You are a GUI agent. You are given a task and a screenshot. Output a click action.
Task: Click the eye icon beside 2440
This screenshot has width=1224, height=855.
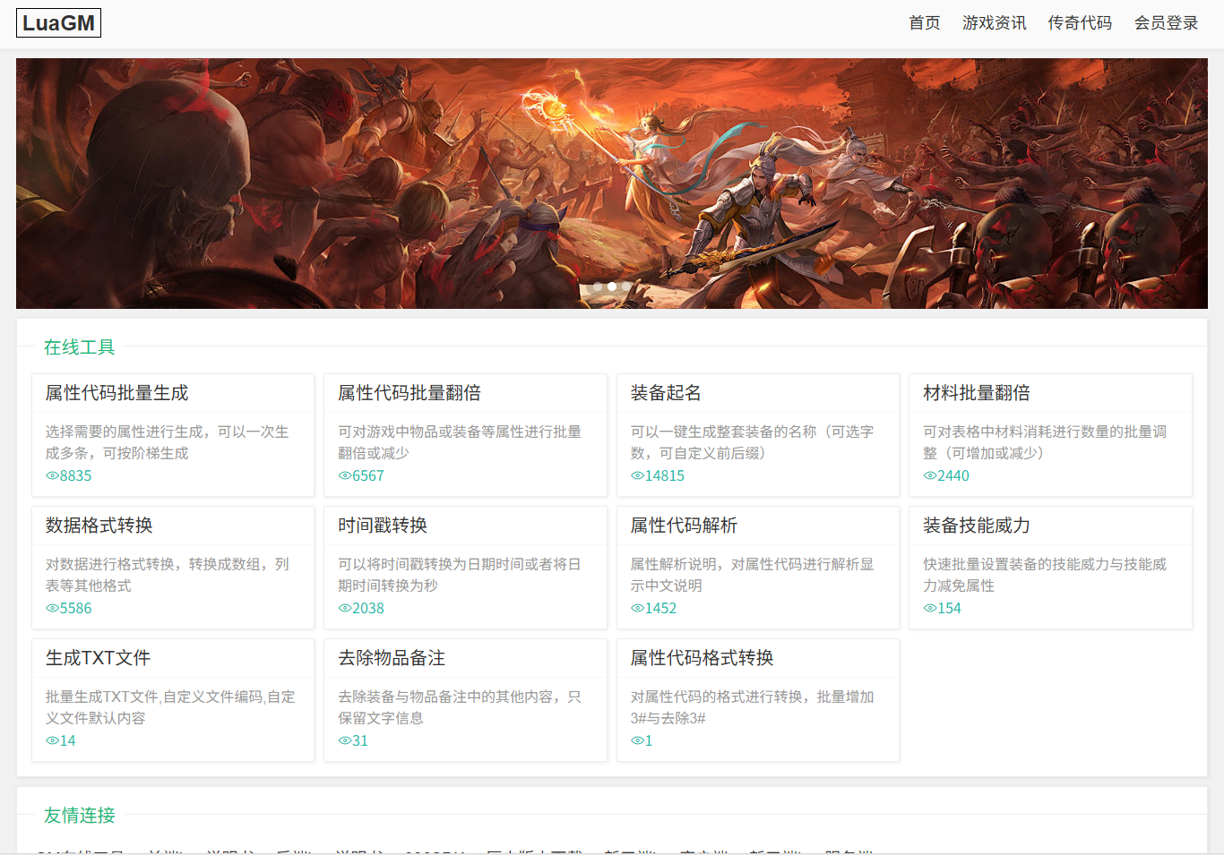pyautogui.click(x=929, y=475)
